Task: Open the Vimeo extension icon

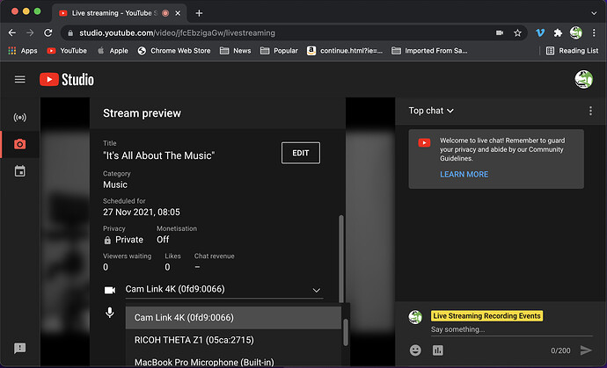Action: click(x=540, y=32)
